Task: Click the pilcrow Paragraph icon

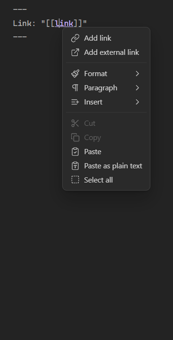Action: pyautogui.click(x=75, y=88)
